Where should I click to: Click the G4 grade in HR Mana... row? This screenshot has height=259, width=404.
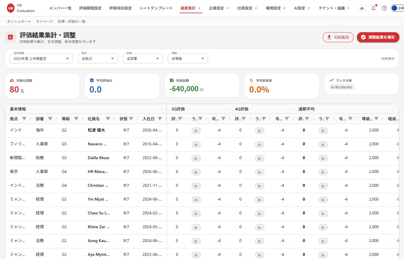64,172
